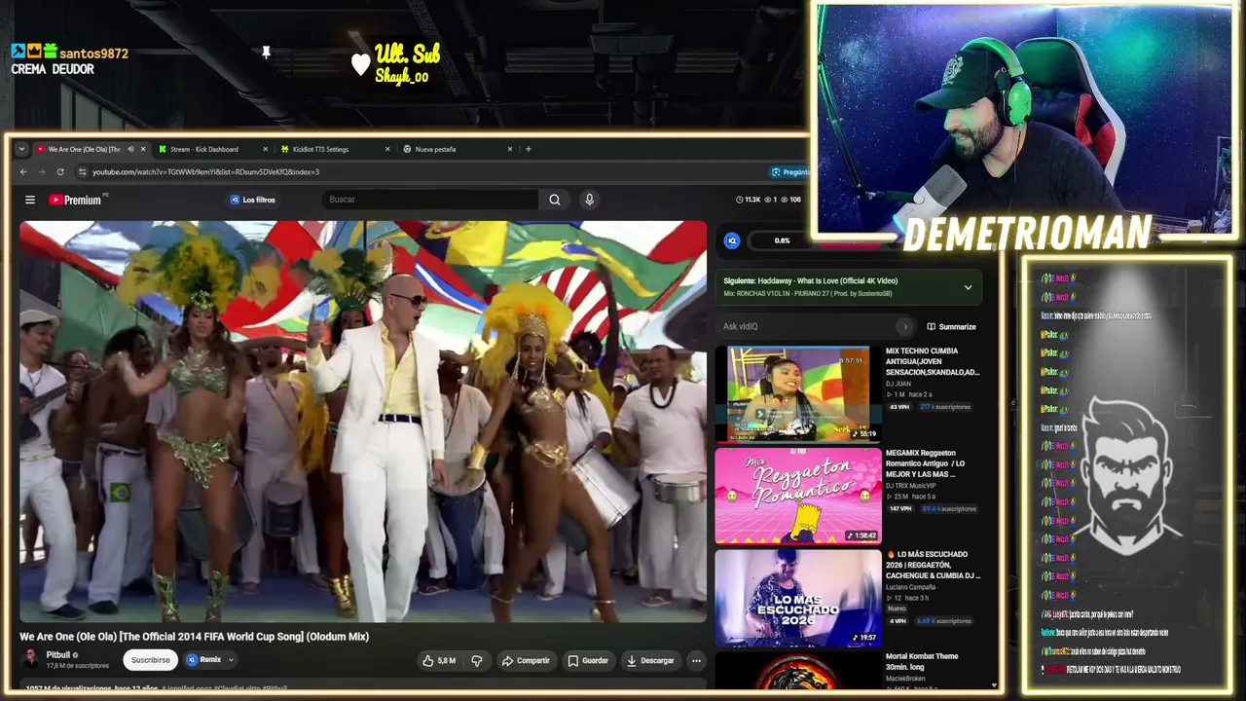Viewport: 1246px width, 701px height.
Task: Click the browser forward arrow
Action: (42, 172)
